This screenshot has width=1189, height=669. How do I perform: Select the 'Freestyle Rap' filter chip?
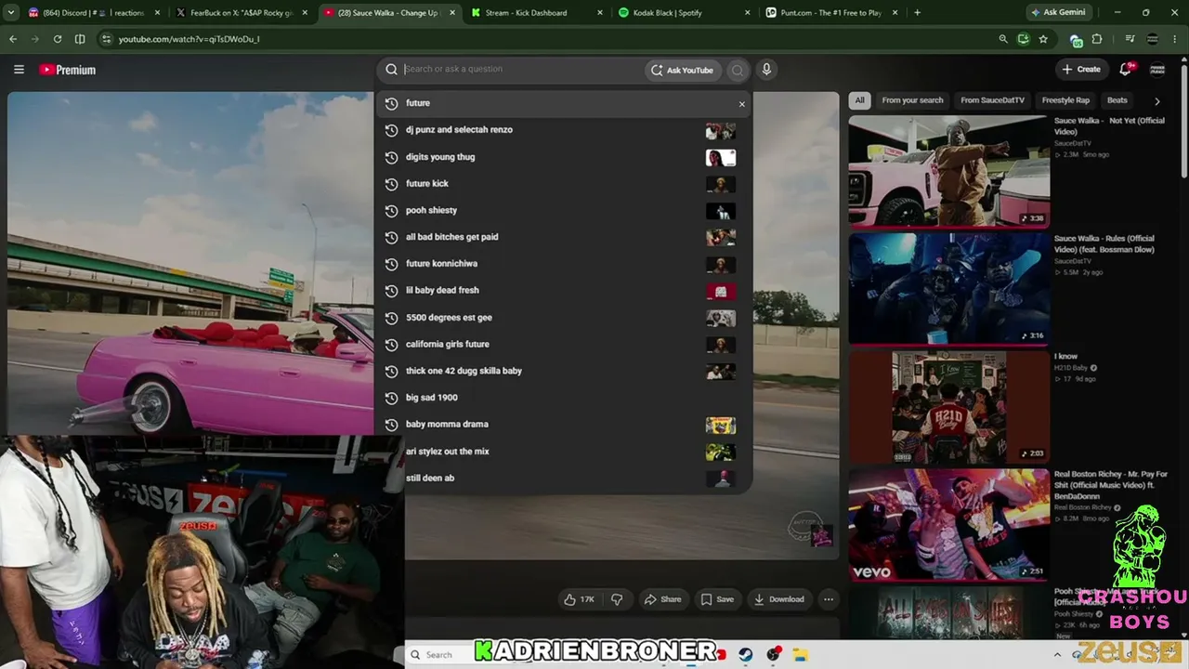pos(1065,100)
